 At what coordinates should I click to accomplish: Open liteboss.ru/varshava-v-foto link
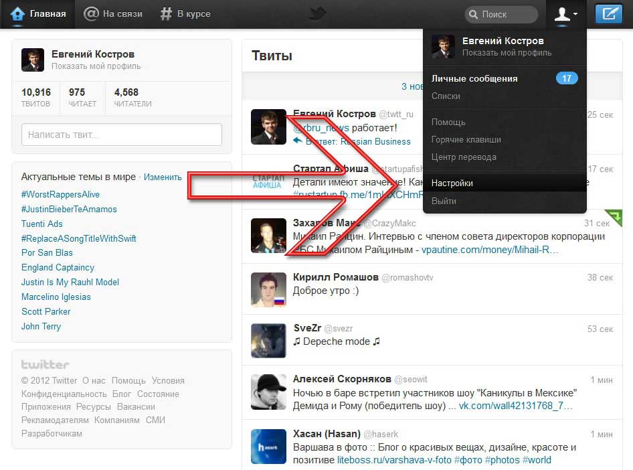point(394,461)
